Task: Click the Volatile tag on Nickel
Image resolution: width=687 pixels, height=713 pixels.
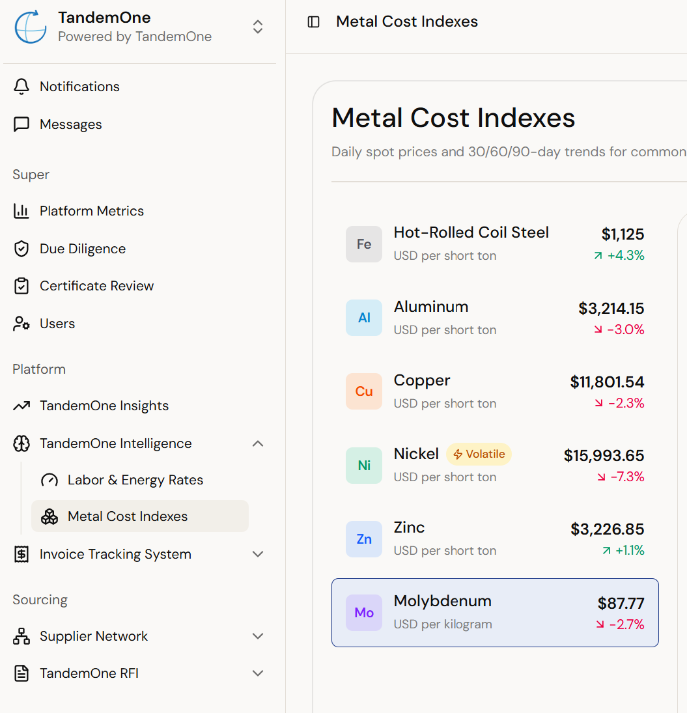Action: click(x=479, y=454)
